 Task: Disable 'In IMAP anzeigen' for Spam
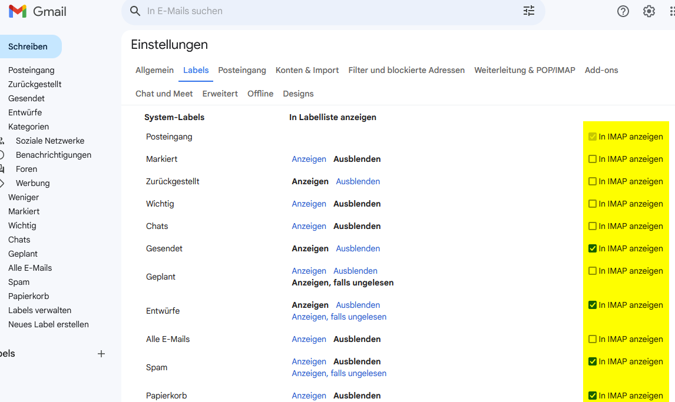coord(593,361)
